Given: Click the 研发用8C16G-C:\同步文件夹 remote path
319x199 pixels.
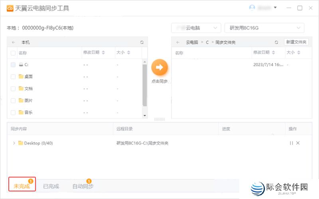Looking at the screenshot, I should point(142,143).
